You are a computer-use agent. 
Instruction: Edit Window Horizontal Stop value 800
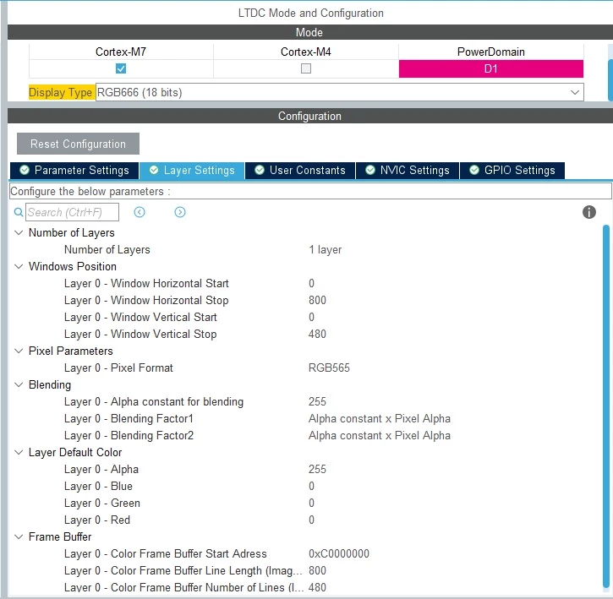tap(317, 300)
